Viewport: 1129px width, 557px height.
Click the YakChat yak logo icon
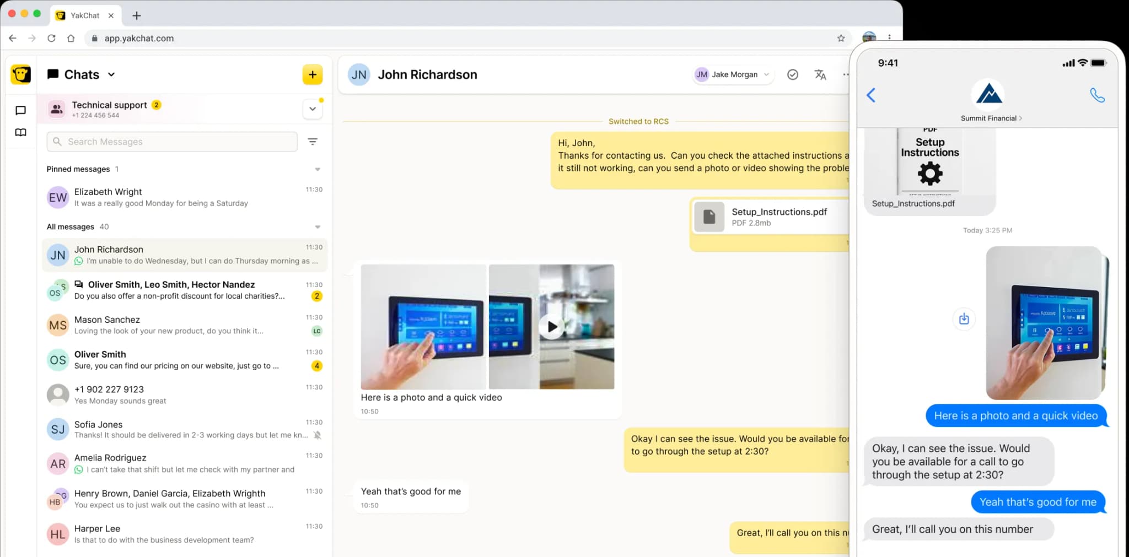pyautogui.click(x=21, y=74)
